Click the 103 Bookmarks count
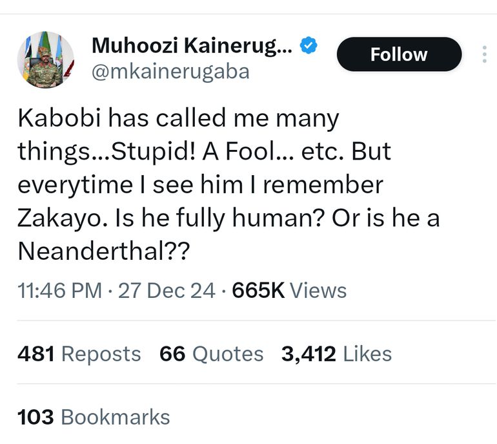Viewport: 497px width, 444px height. pos(94,417)
